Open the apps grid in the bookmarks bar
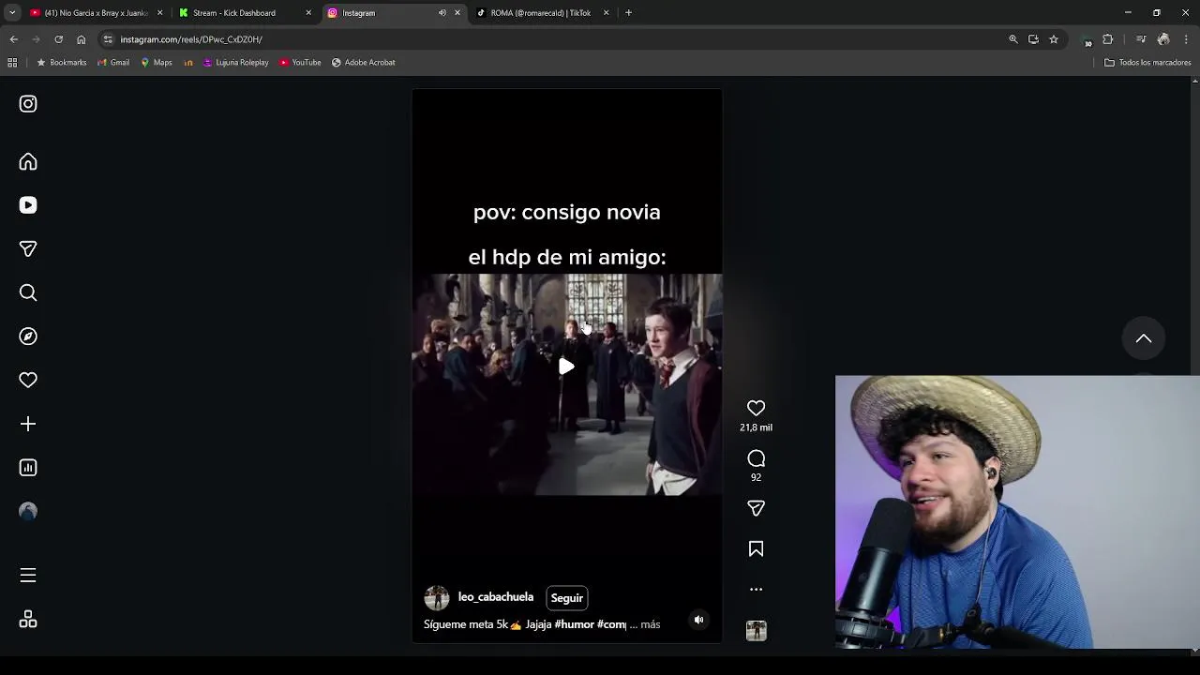1200x675 pixels. tap(12, 63)
